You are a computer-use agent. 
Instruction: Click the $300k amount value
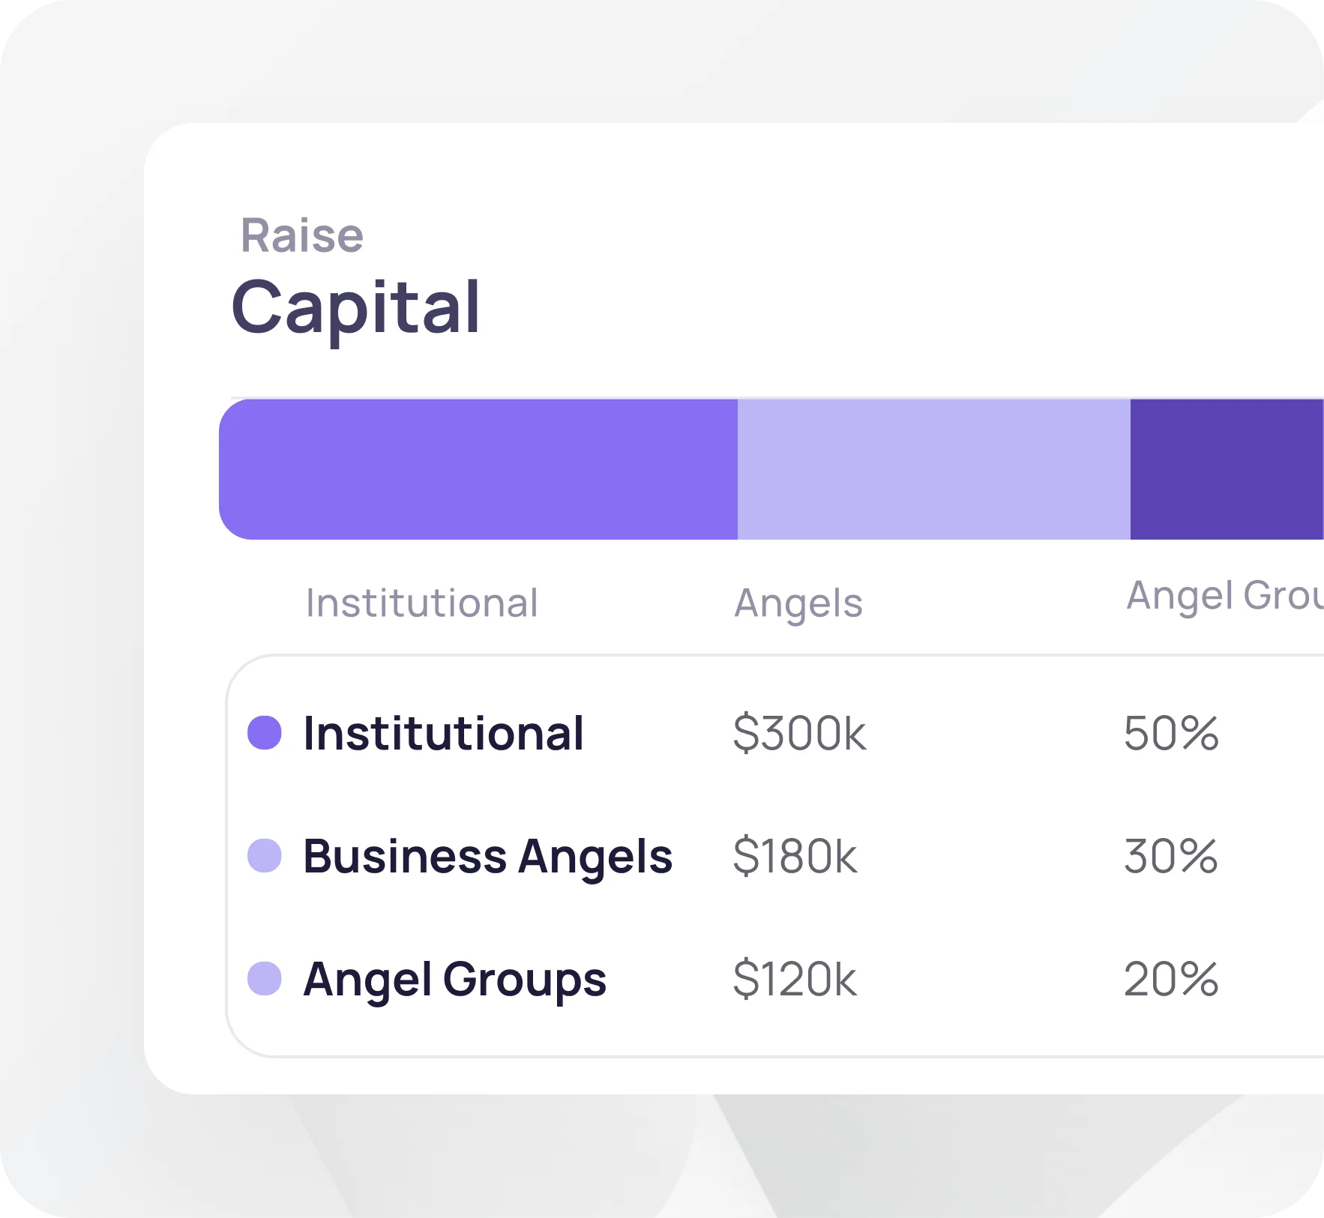tap(799, 732)
